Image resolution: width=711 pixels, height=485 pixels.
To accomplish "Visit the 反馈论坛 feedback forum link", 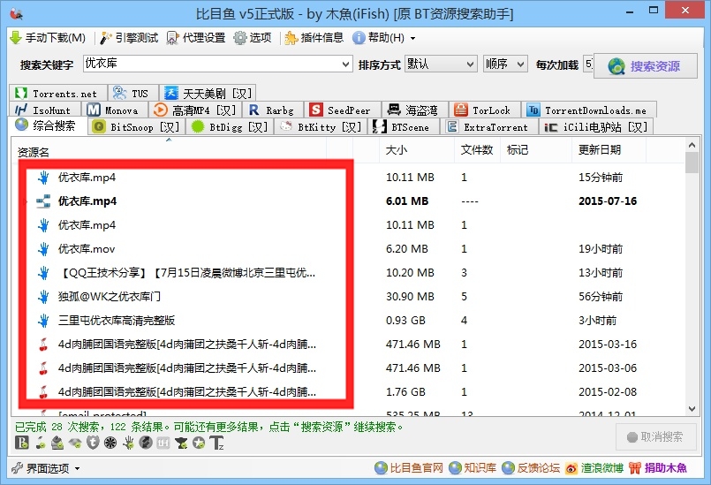I will click(531, 467).
